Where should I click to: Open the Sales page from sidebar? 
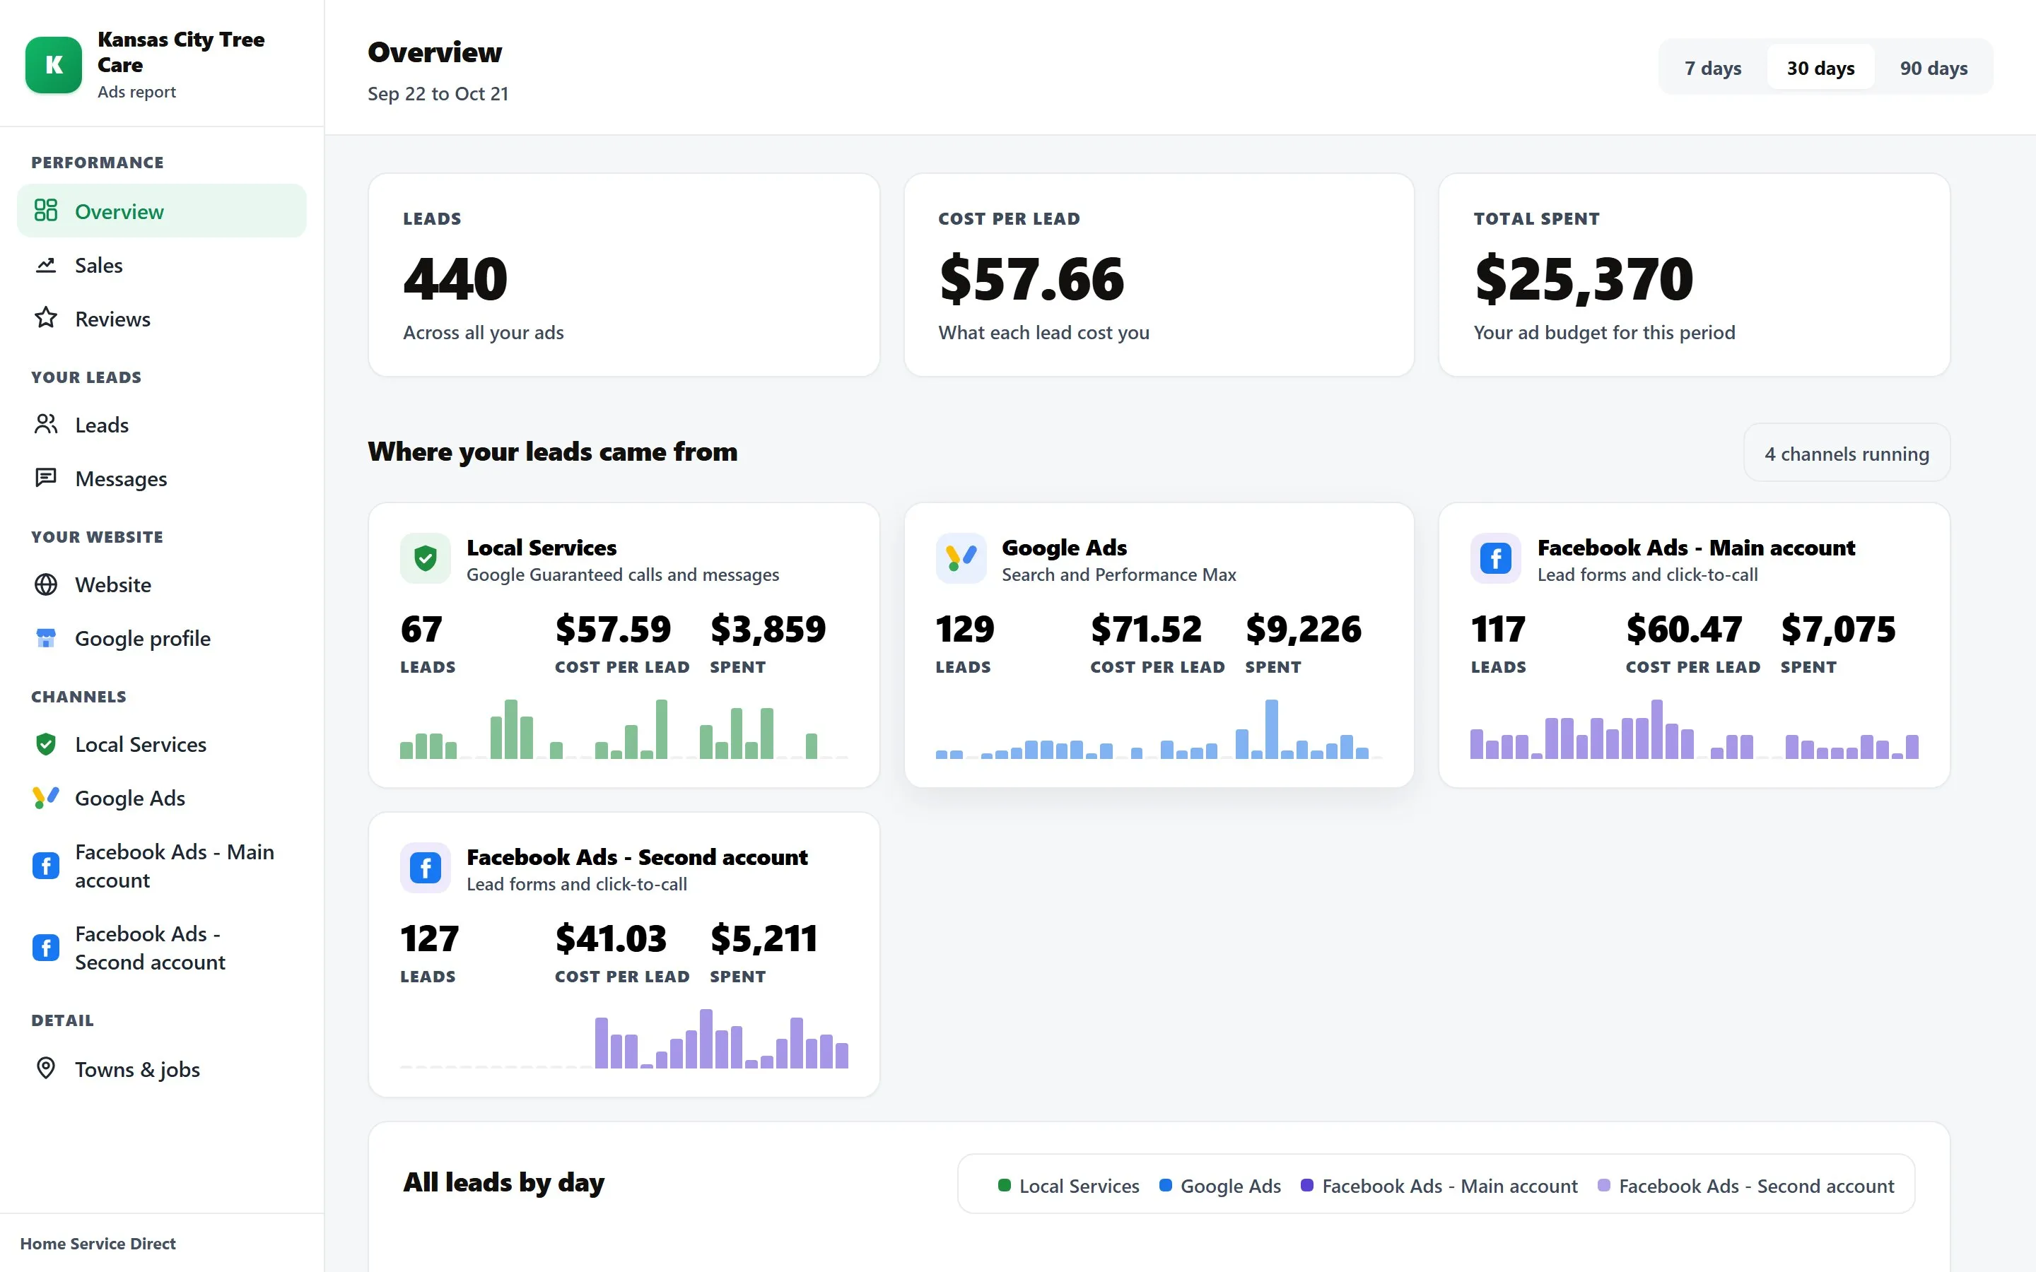tap(161, 265)
